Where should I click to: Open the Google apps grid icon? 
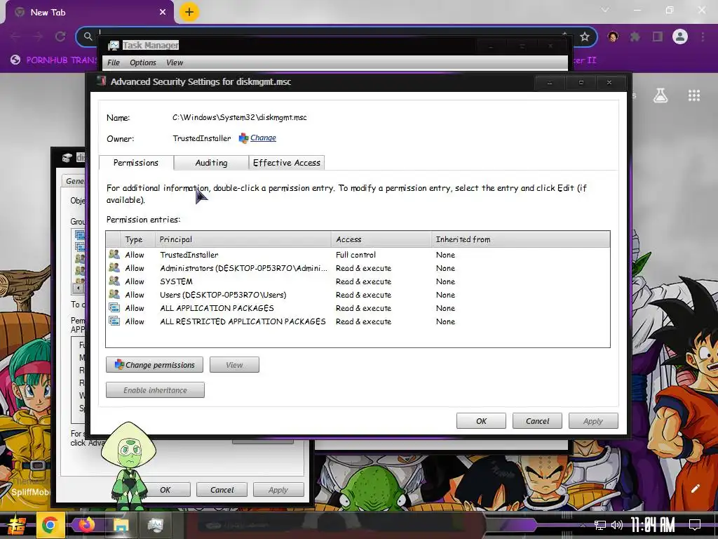[693, 95]
